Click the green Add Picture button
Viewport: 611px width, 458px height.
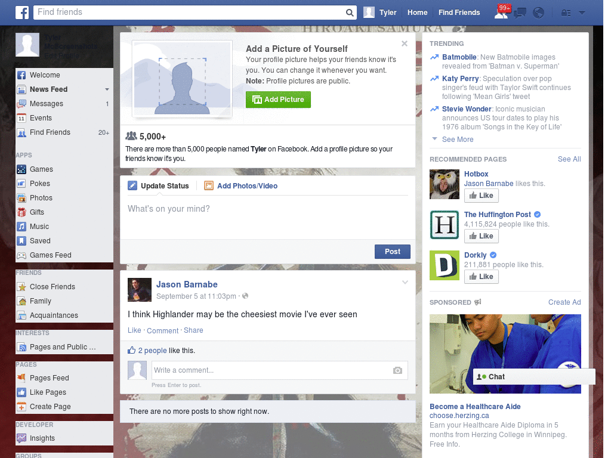[x=278, y=100]
